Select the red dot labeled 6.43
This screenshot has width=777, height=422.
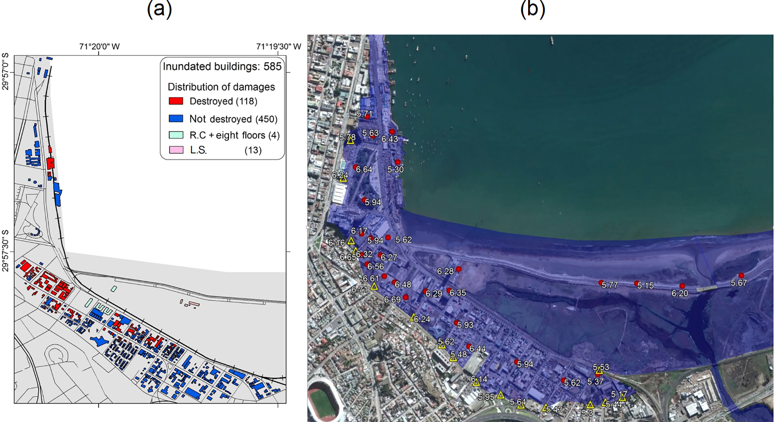click(x=392, y=132)
